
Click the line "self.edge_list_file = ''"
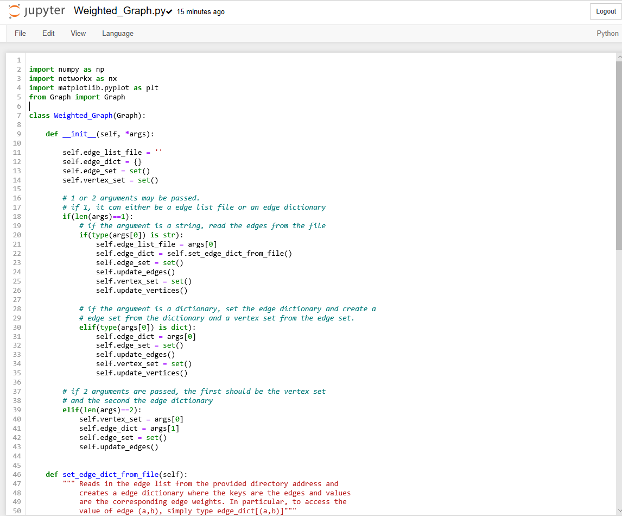tap(112, 153)
